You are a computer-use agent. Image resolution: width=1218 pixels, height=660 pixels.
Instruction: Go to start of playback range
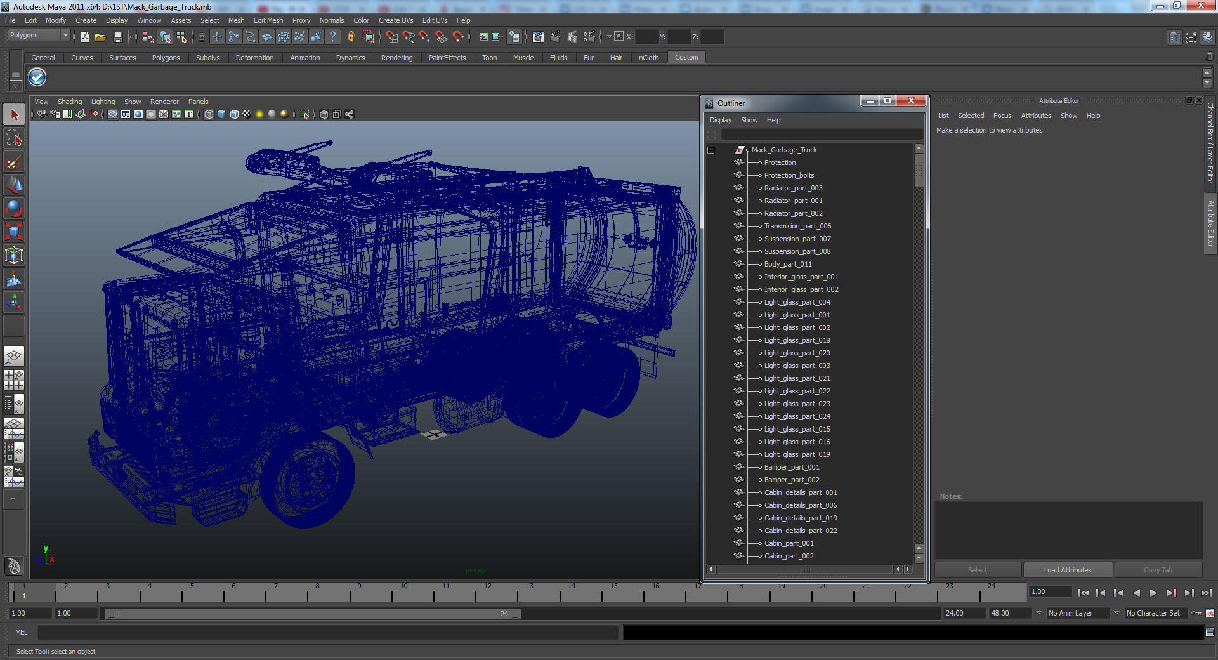(x=1083, y=593)
